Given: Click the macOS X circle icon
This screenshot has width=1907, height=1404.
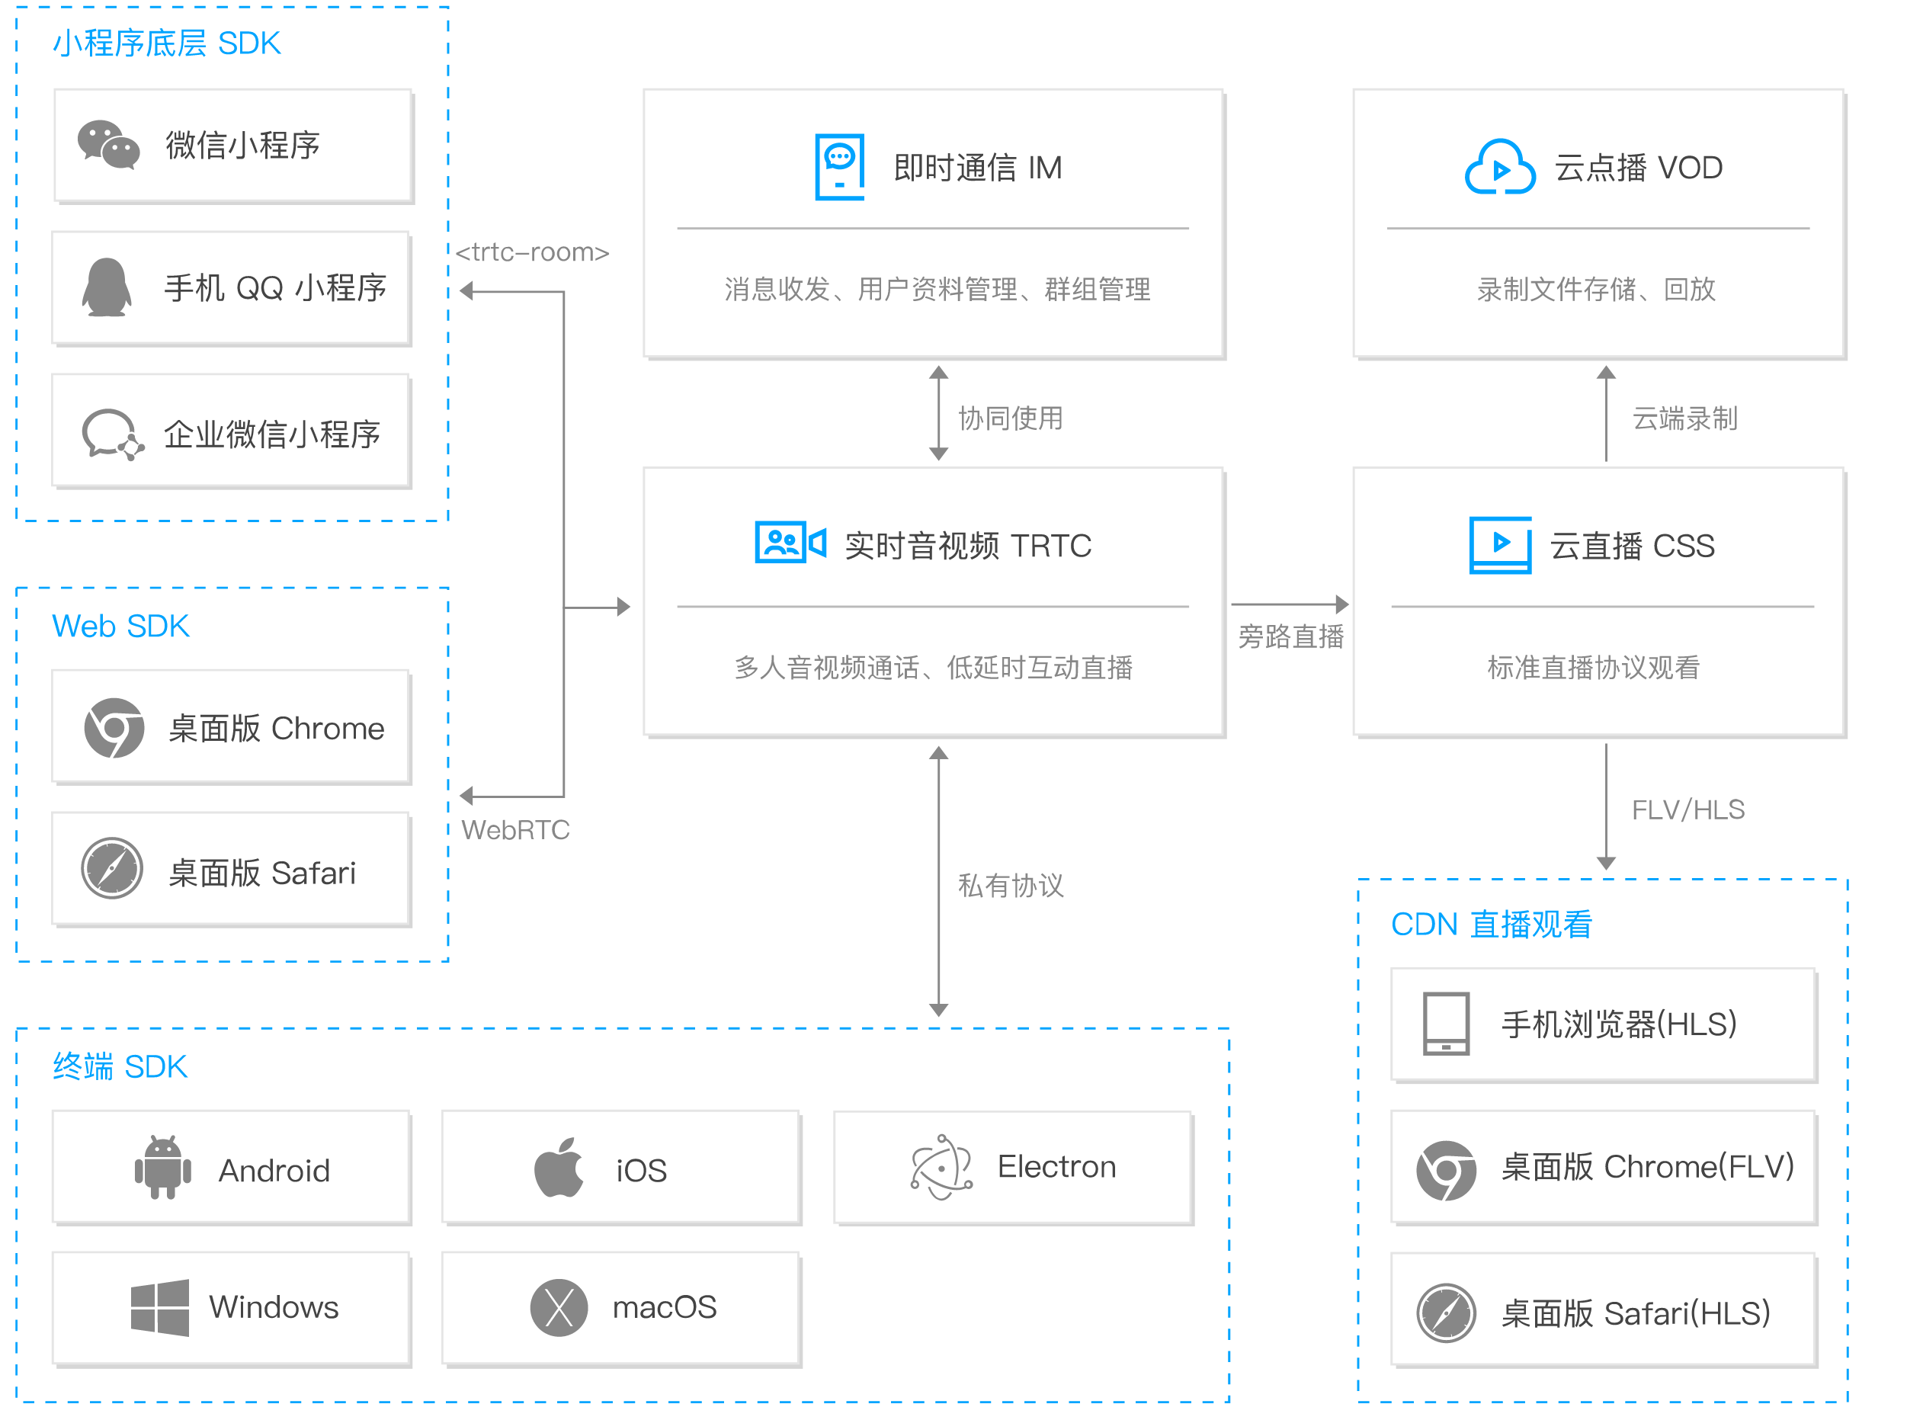Looking at the screenshot, I should [x=559, y=1308].
